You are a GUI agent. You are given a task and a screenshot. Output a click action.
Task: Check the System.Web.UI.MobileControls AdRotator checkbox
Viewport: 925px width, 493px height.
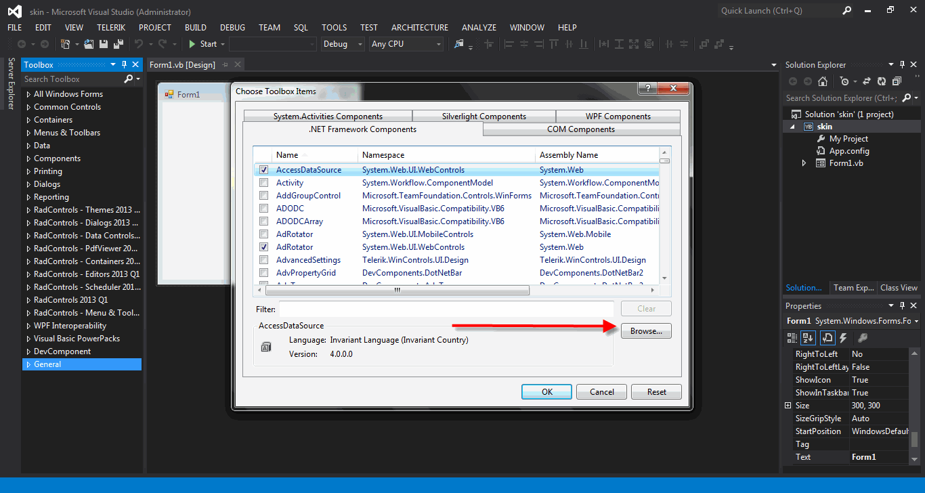tap(263, 234)
